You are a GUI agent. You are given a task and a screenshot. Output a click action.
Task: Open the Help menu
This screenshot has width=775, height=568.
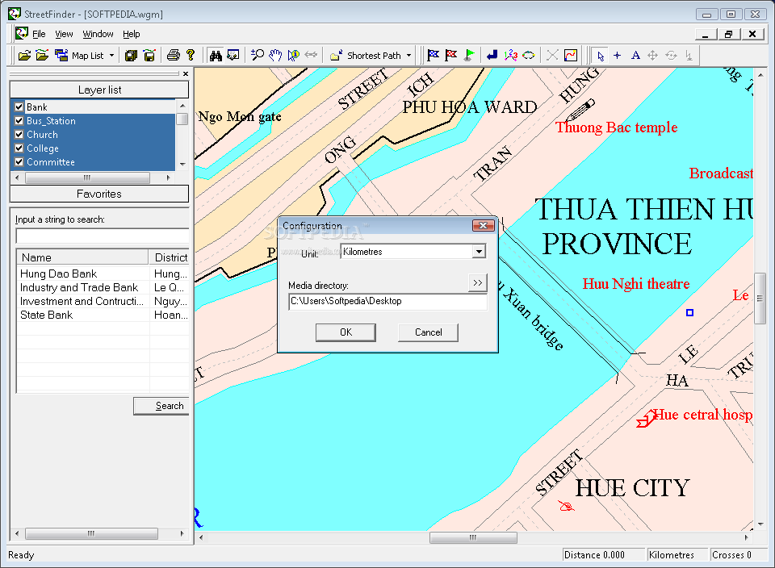pos(132,34)
